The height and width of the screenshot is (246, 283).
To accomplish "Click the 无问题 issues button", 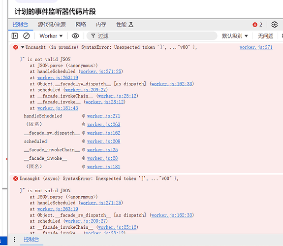I will [265, 36].
